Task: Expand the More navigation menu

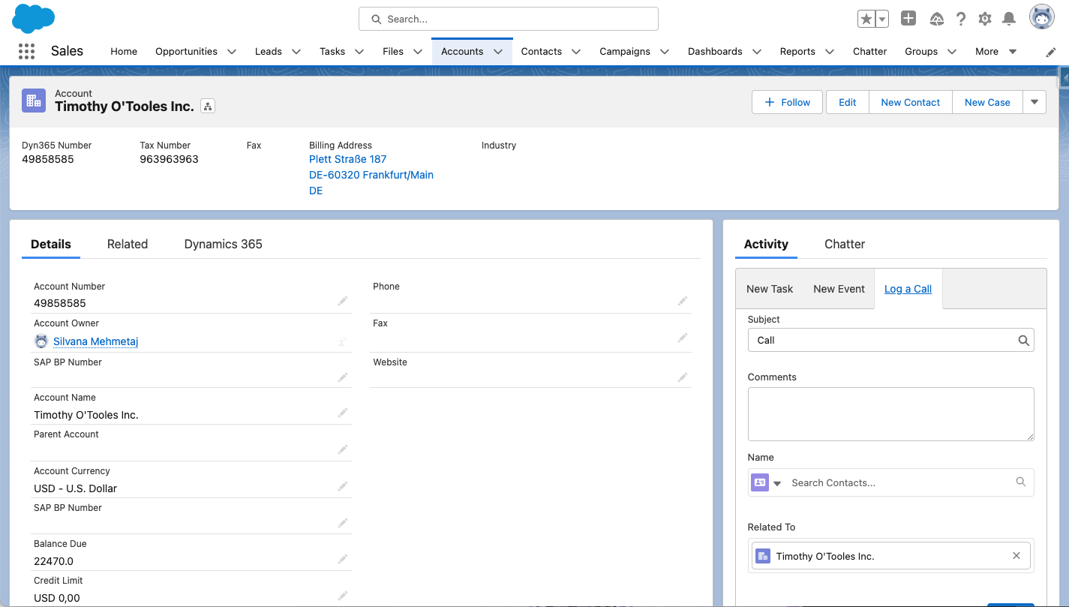Action: coord(995,52)
